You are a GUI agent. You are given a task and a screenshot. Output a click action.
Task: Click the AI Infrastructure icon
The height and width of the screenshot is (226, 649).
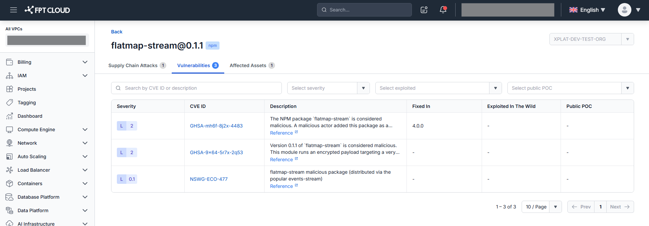point(9,223)
